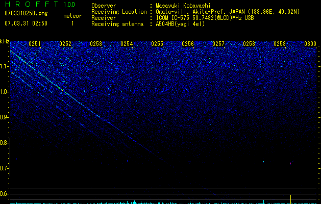Click the 0.6 frequency axis label
321x204 pixels.
coord(4,194)
